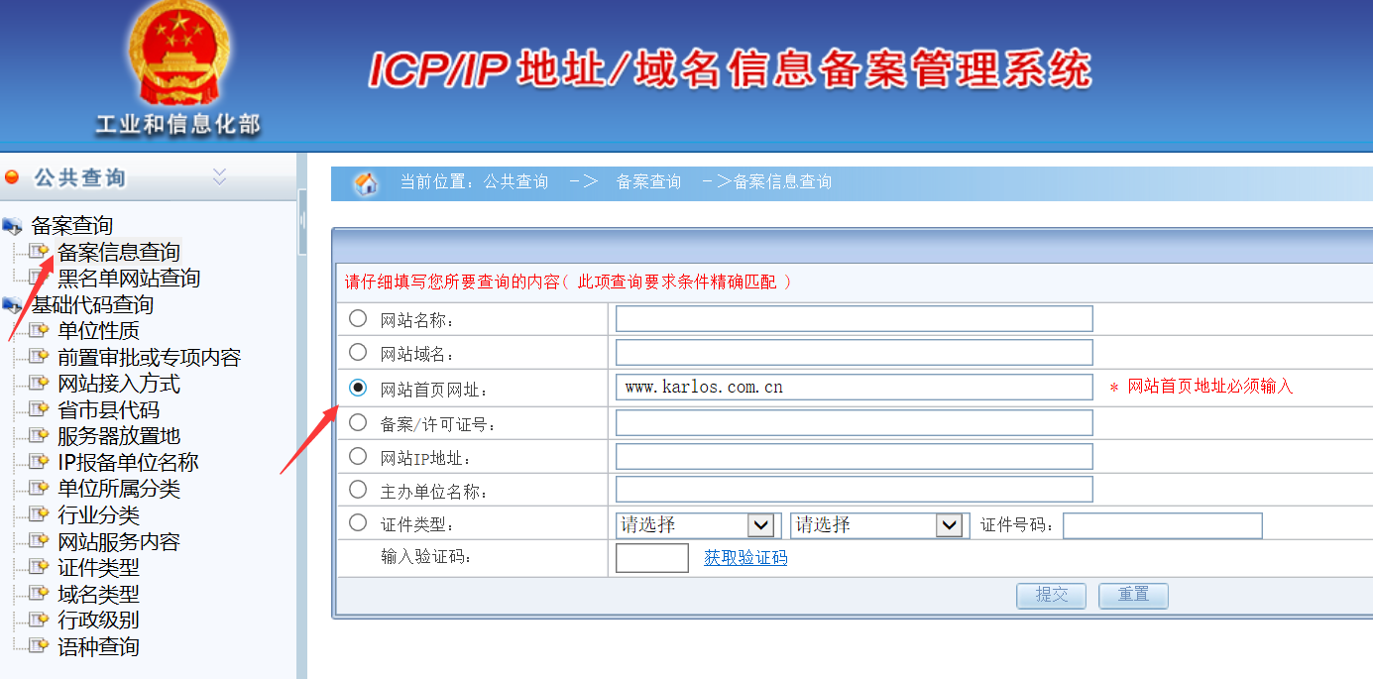Click the sidebar collapse handle beside the tree
1373x679 pixels.
click(302, 222)
